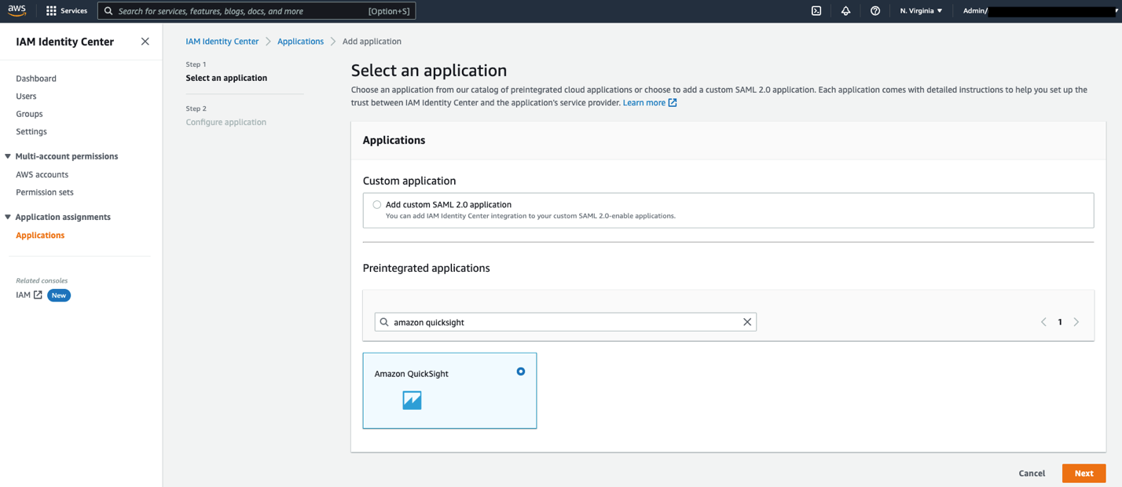1122x487 pixels.
Task: Open the Services grid menu
Action: pos(66,11)
